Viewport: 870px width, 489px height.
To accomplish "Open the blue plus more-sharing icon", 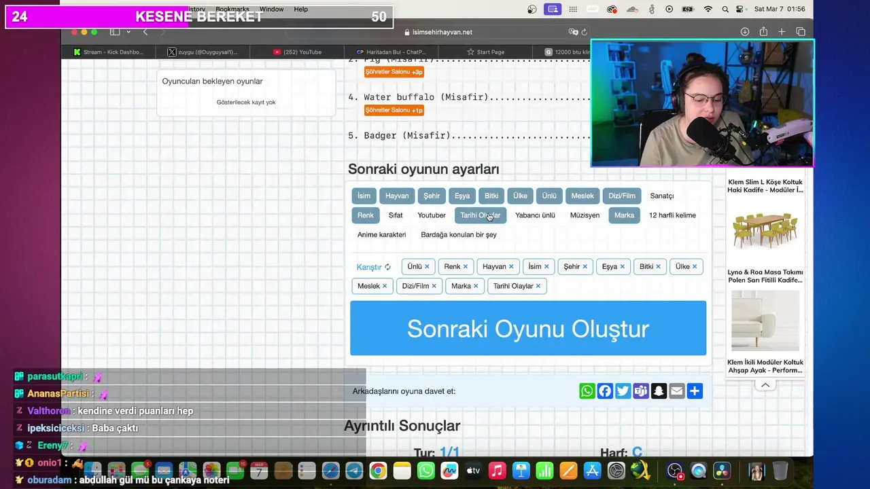I will [x=695, y=391].
